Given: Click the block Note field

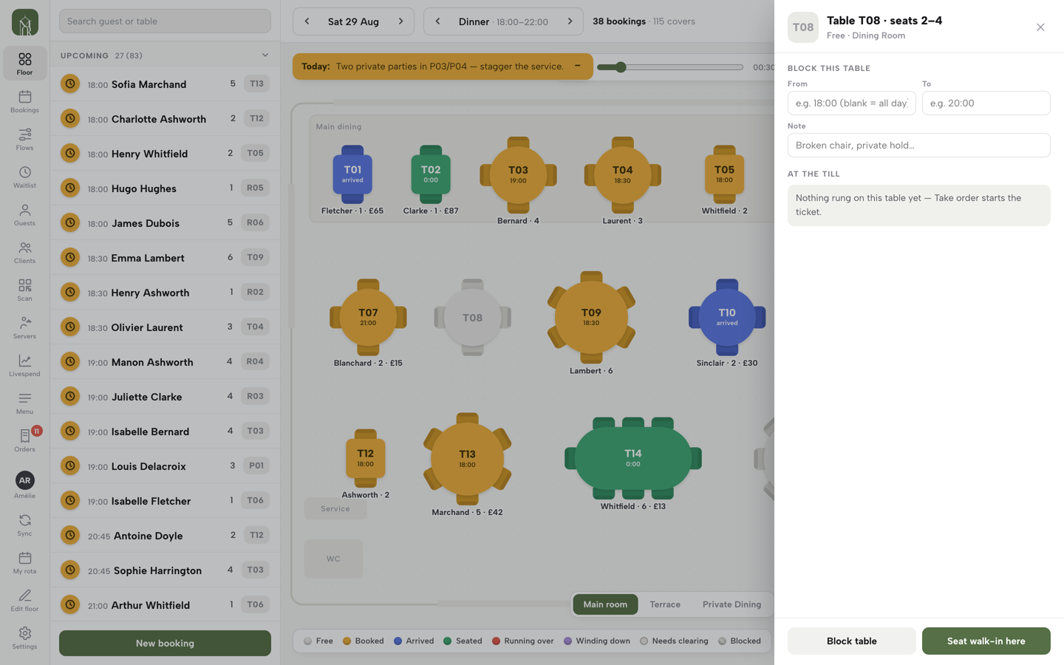Looking at the screenshot, I should 918,145.
